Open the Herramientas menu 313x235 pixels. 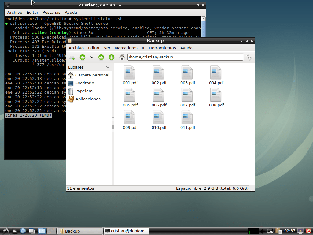tap(162, 48)
